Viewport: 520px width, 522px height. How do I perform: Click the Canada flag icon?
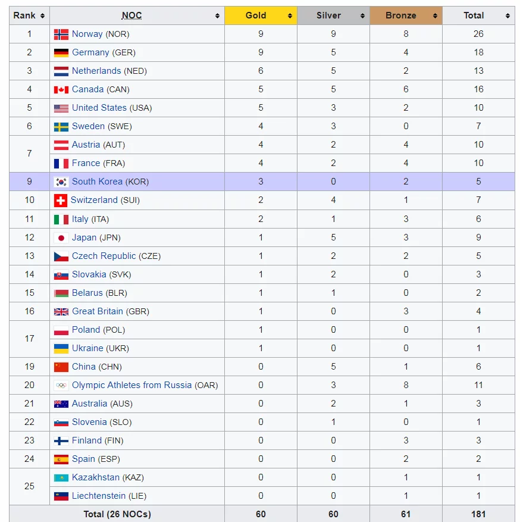point(61,90)
